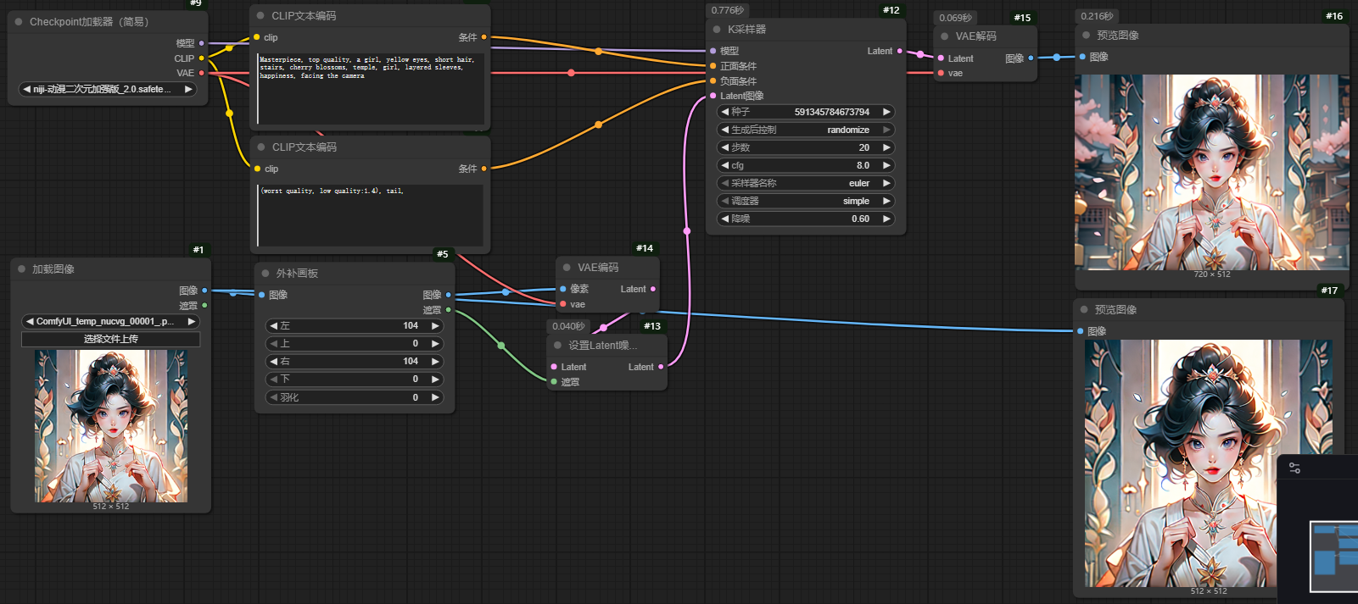Toggle collapse on the 设置Latent噪波 node
Image resolution: width=1358 pixels, height=604 pixels.
point(557,346)
